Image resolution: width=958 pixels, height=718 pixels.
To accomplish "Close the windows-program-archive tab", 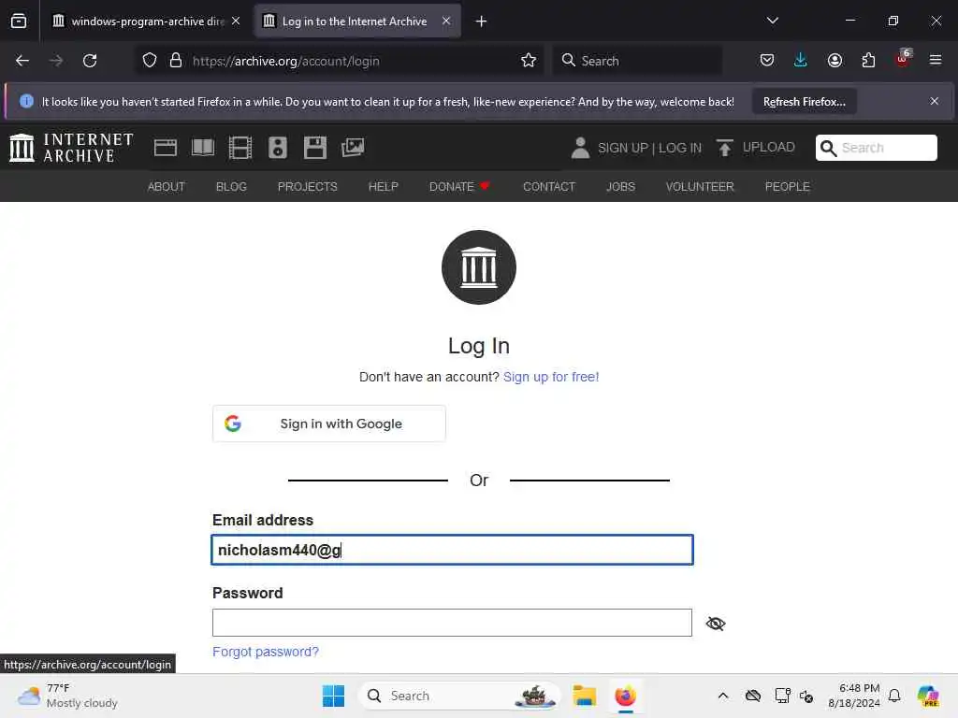I will pyautogui.click(x=236, y=22).
